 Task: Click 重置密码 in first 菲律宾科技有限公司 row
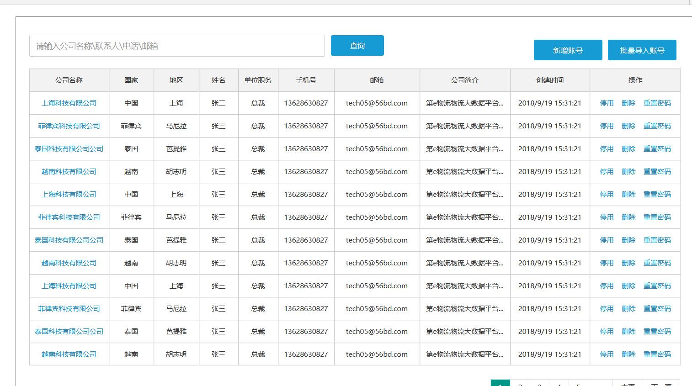(657, 126)
